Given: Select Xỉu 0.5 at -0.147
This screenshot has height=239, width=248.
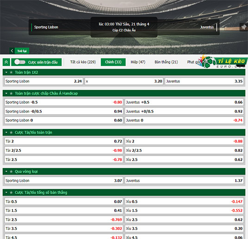Looking at the screenshot, I should pyautogui.click(x=184, y=201).
